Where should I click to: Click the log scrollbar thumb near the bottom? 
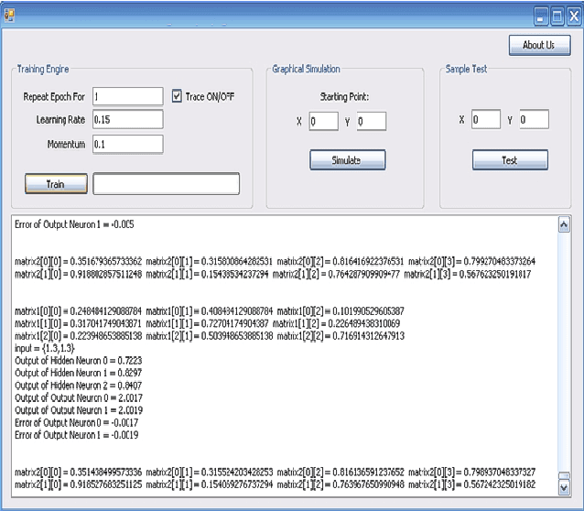tap(564, 476)
